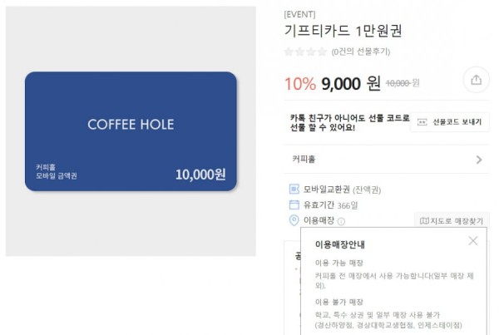The width and height of the screenshot is (499, 335).
Task: Click the 기프티카드 1만원권 product title
Action: tap(343, 31)
